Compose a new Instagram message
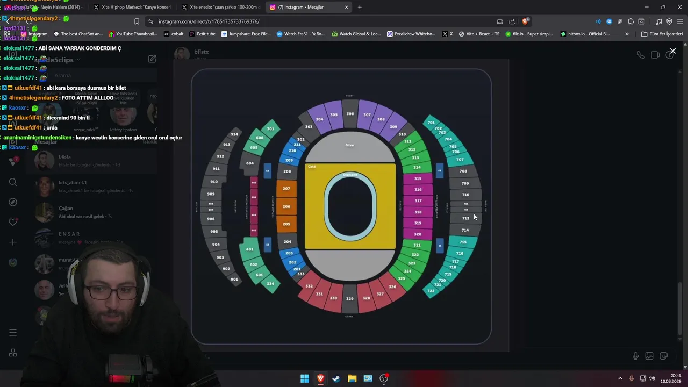This screenshot has width=688, height=387. (x=152, y=59)
